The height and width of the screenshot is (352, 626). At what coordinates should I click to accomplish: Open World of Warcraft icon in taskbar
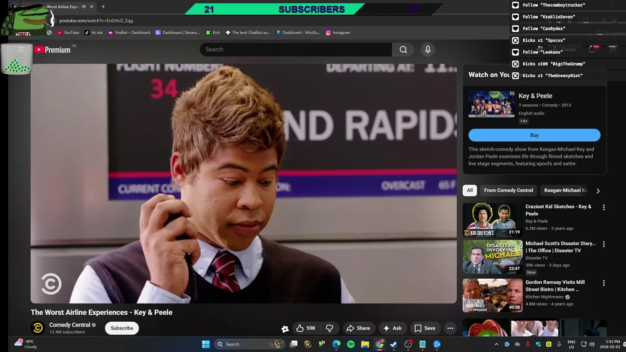(308, 344)
